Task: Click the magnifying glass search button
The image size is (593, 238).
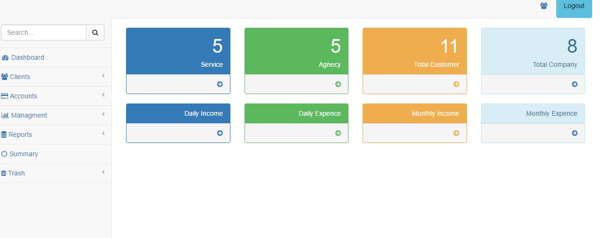Action: tap(95, 32)
